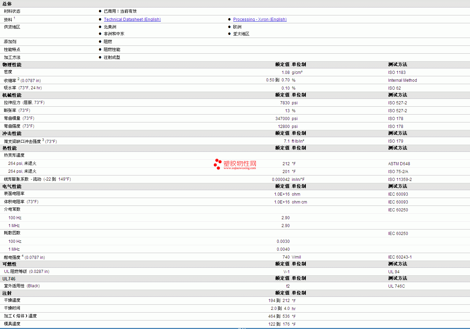This screenshot has width=470, height=329.
Task: Click the 体积电阻率 row label
Action: (21, 202)
